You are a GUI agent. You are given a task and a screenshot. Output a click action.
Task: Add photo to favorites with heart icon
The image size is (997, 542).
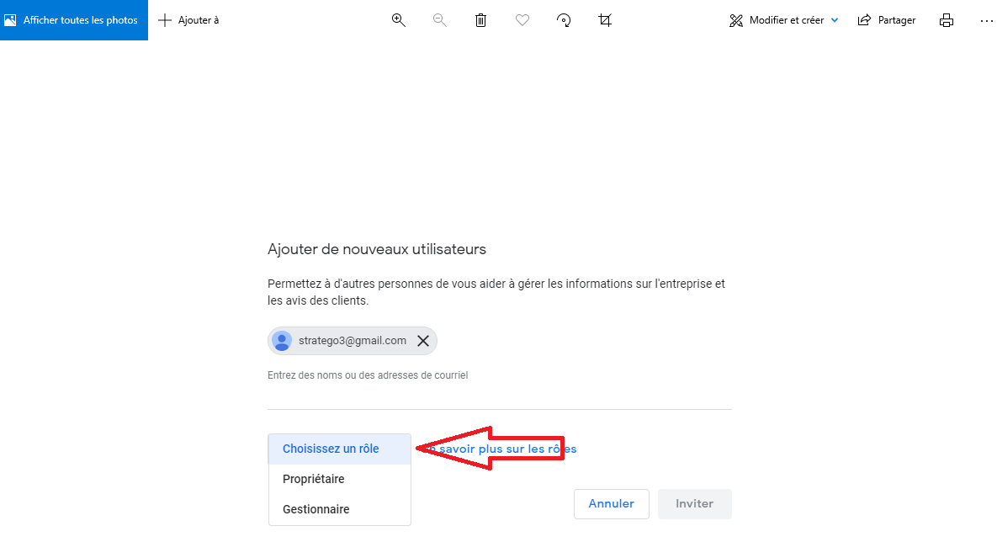522,19
